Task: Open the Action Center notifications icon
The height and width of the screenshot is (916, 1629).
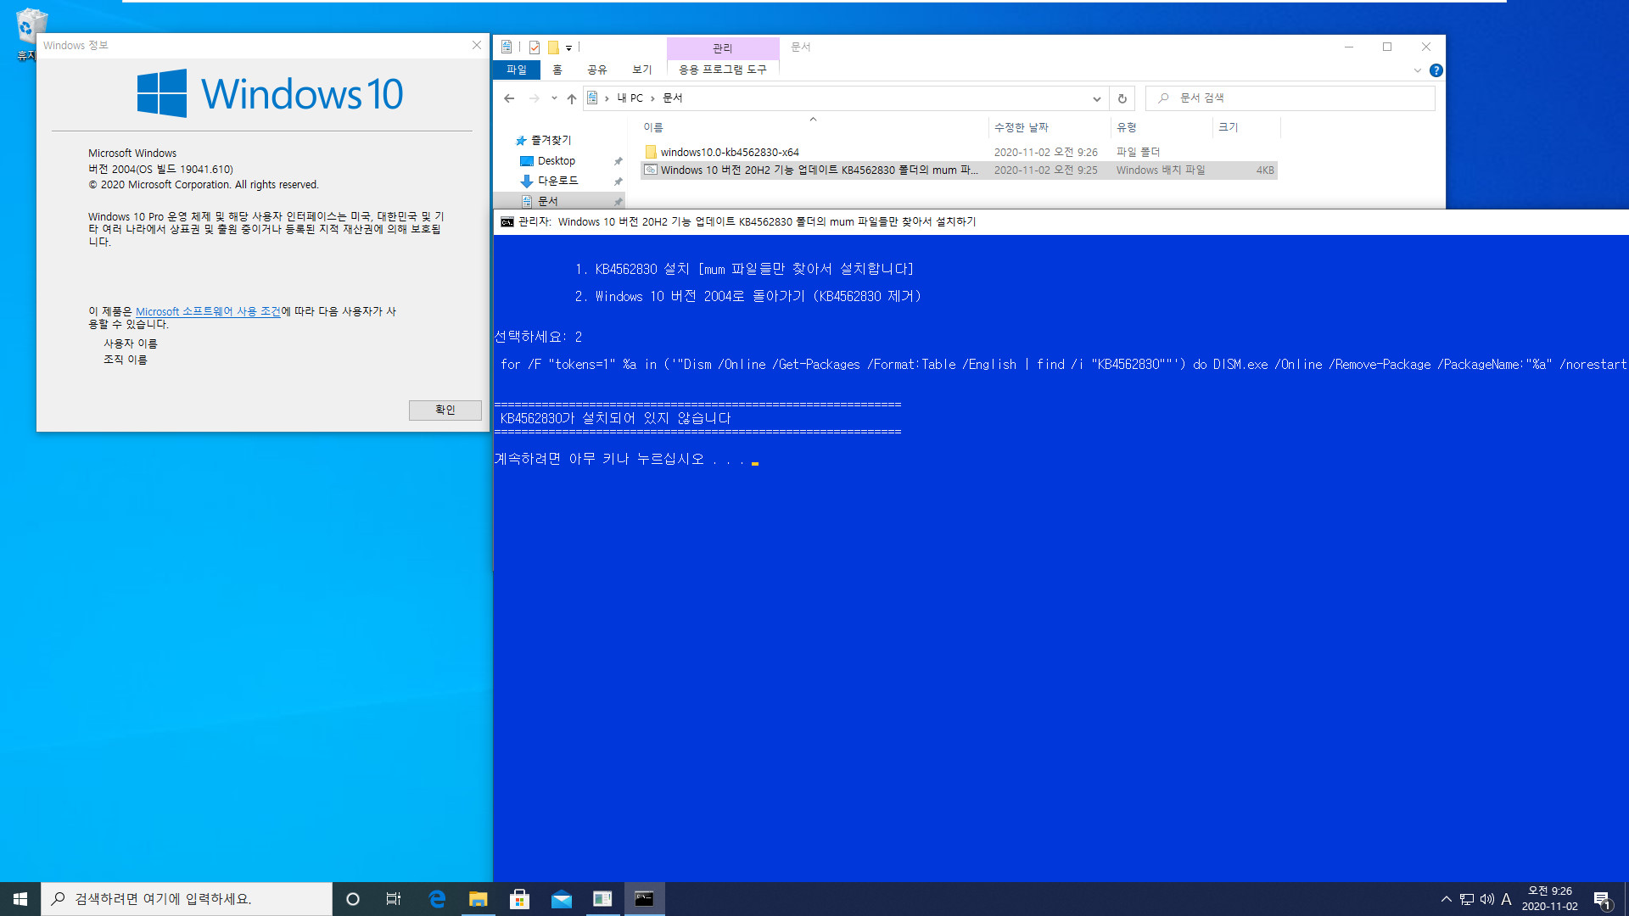Action: (x=1603, y=900)
